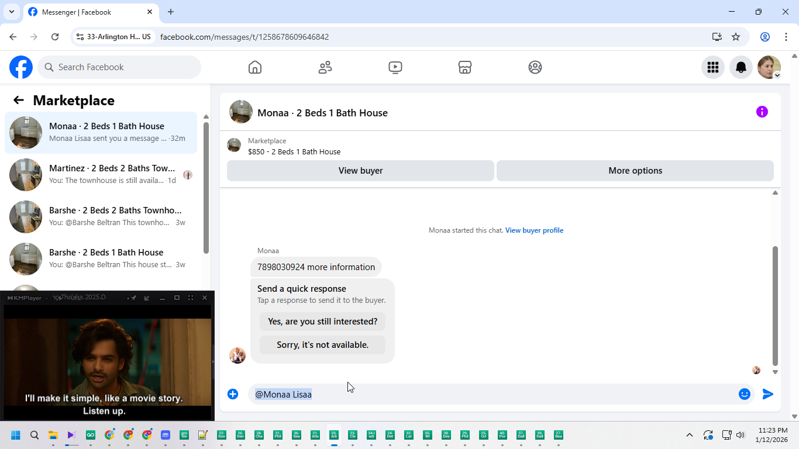Reload the Messenger page
The image size is (799, 449).
click(55, 37)
